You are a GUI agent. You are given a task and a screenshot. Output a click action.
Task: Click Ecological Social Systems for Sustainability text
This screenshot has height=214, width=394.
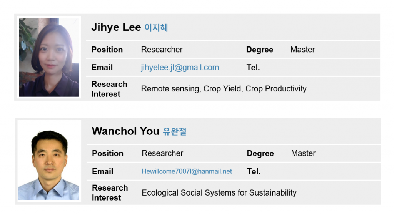[219, 192]
